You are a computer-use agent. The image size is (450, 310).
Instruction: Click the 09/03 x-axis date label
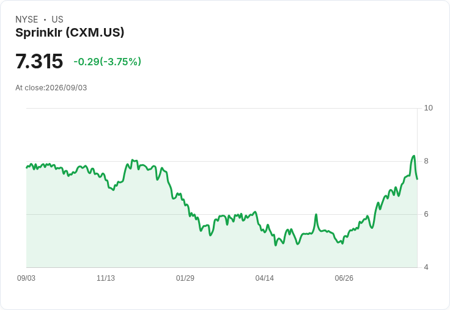click(26, 278)
